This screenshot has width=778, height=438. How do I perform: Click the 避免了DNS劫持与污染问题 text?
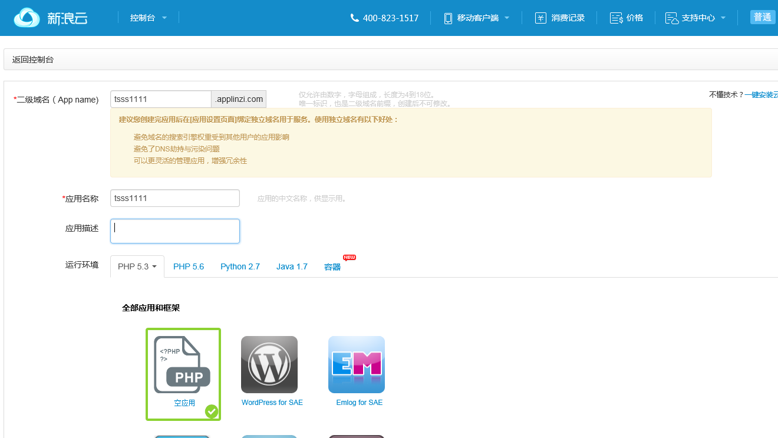pos(177,149)
